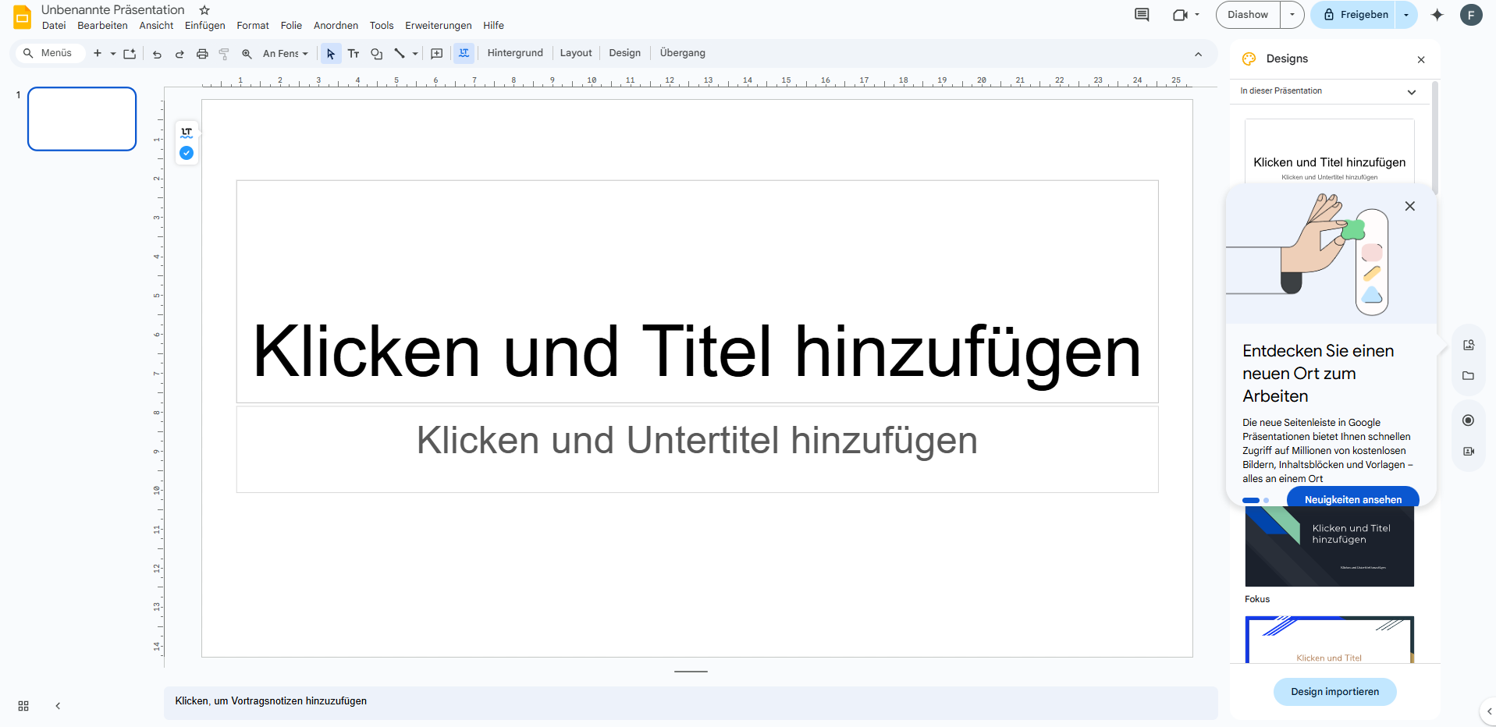Search in the Menüs field
The image size is (1496, 727).
[50, 53]
